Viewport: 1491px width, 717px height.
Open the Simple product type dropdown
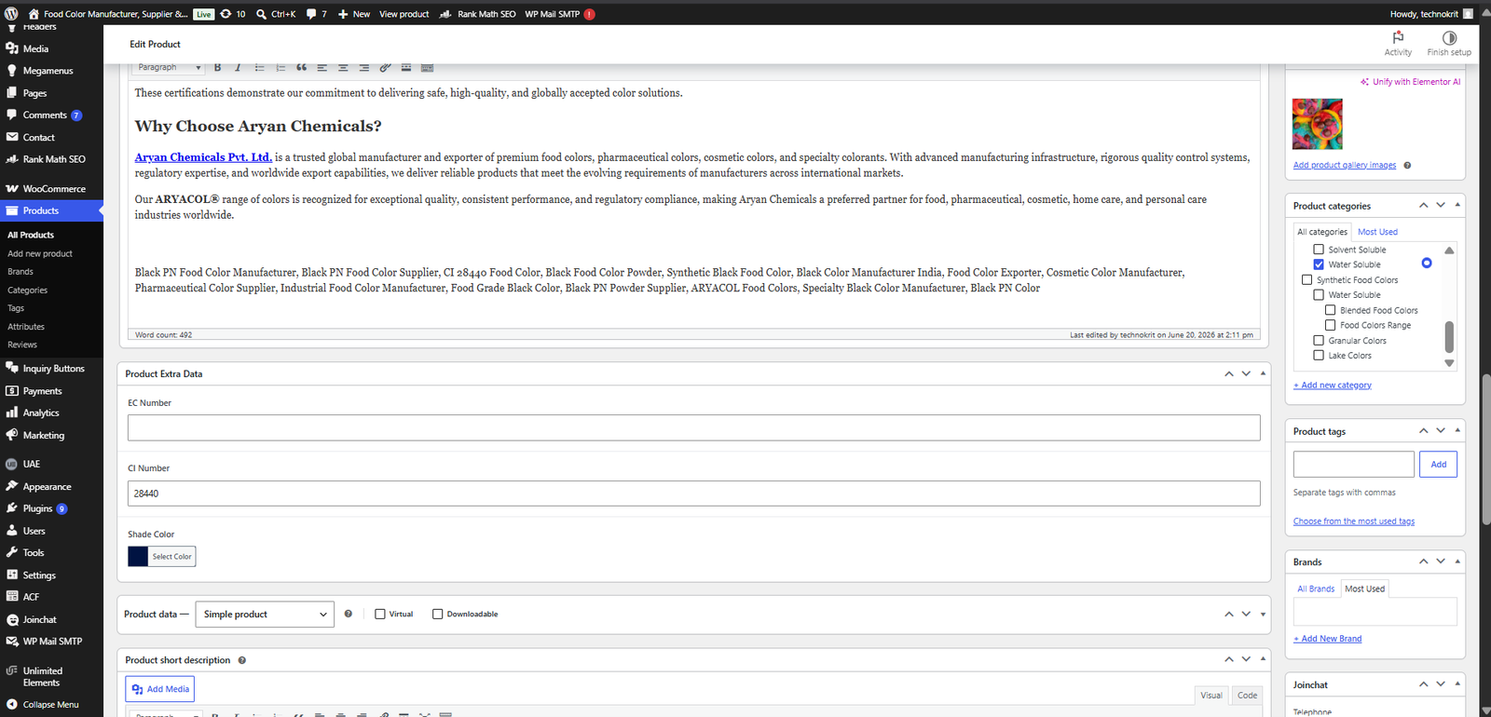click(265, 614)
